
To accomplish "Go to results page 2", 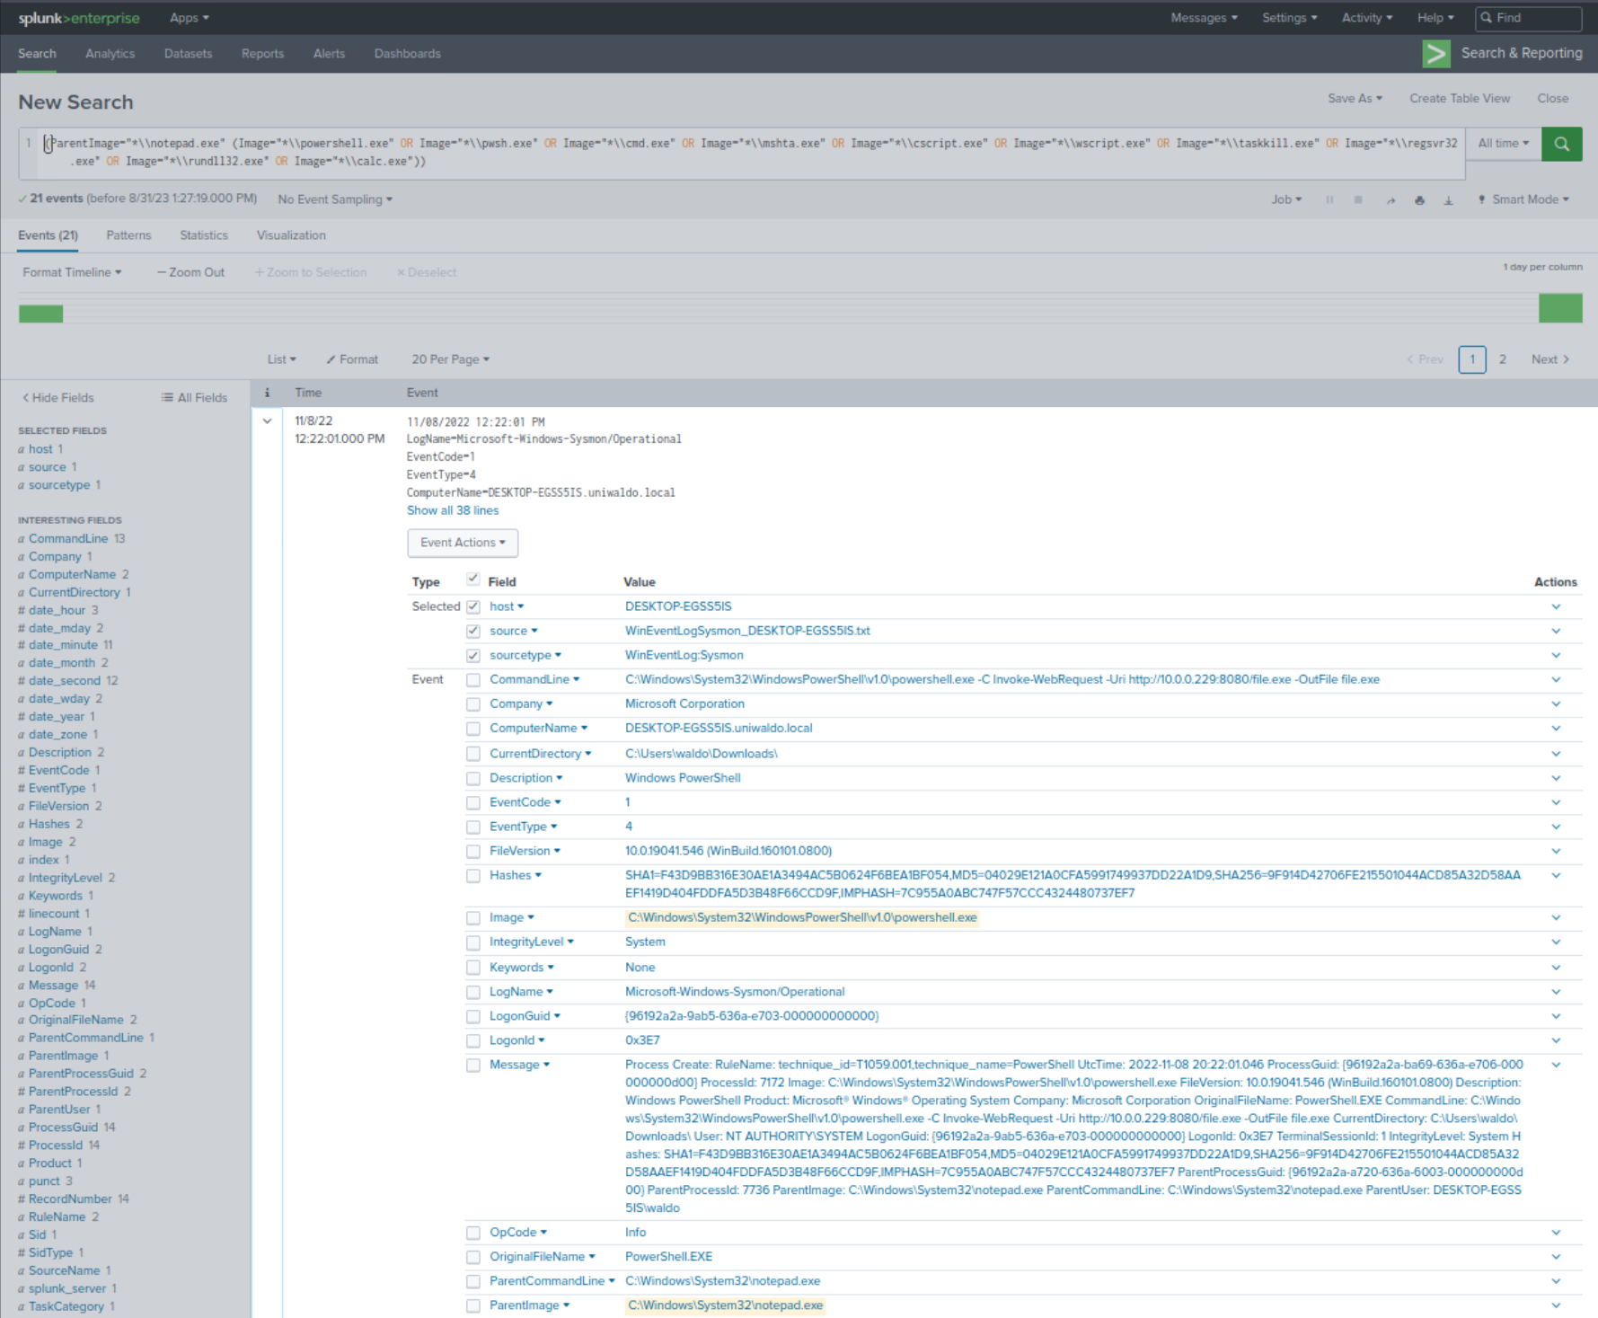I will 1502,359.
